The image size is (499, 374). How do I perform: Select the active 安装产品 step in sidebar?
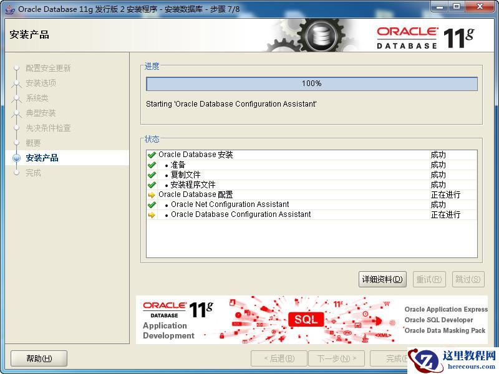(42, 158)
